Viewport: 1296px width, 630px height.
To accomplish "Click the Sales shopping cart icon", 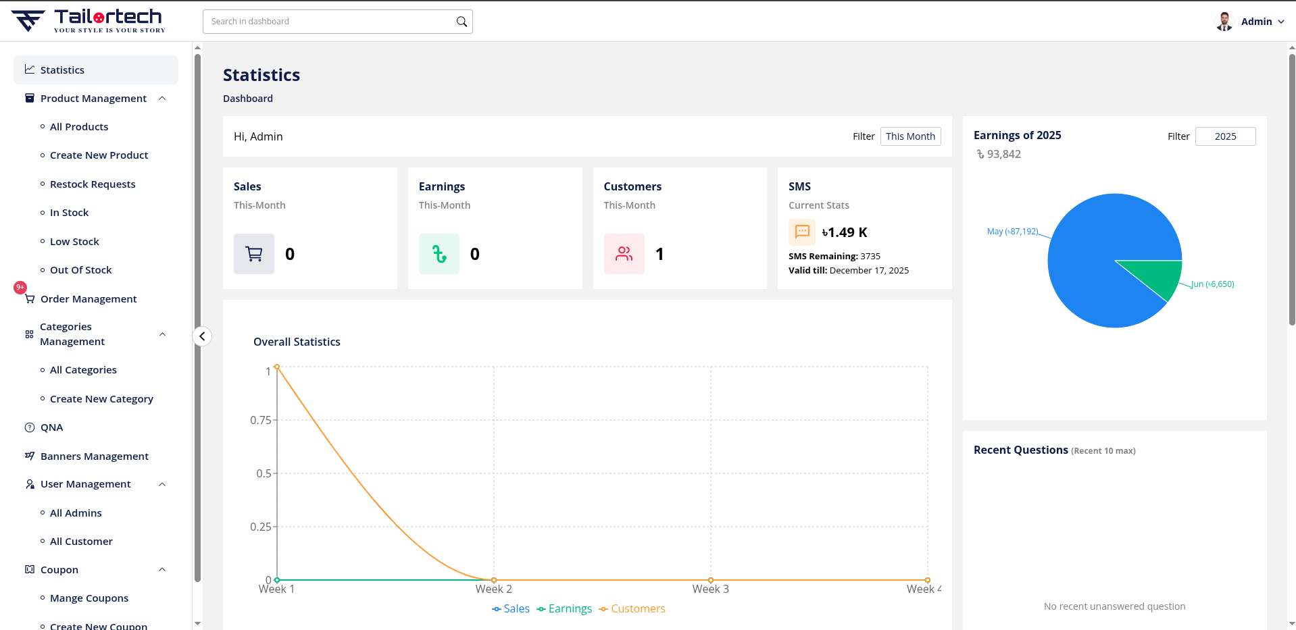I will (254, 254).
